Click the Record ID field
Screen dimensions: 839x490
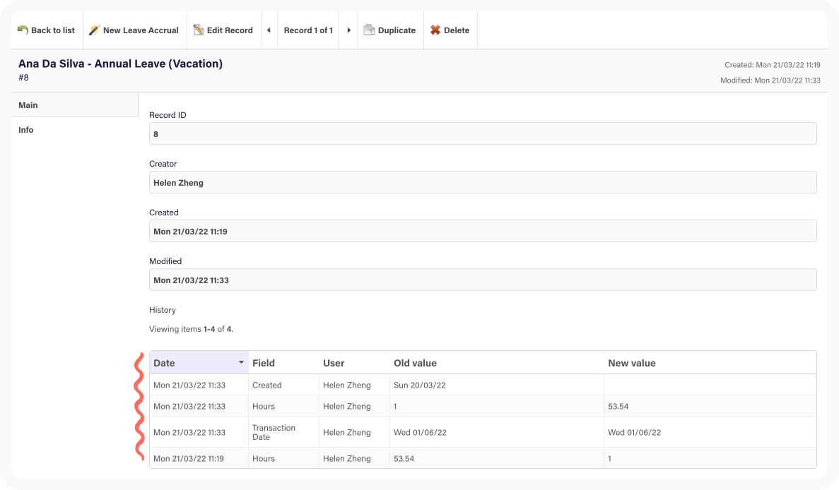[x=483, y=133]
